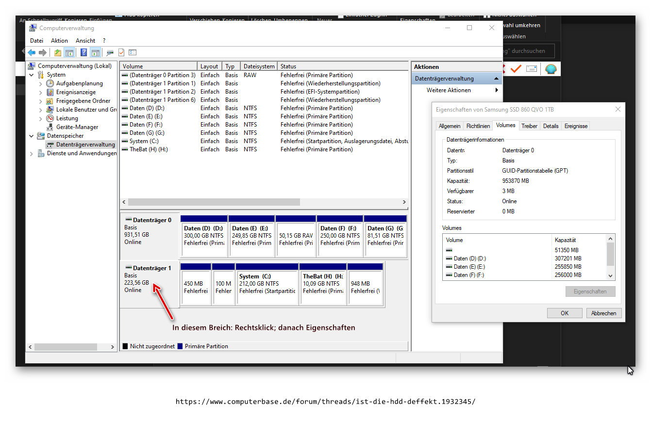Click the Computerverwaltung (Lokal) root icon

pos(32,66)
